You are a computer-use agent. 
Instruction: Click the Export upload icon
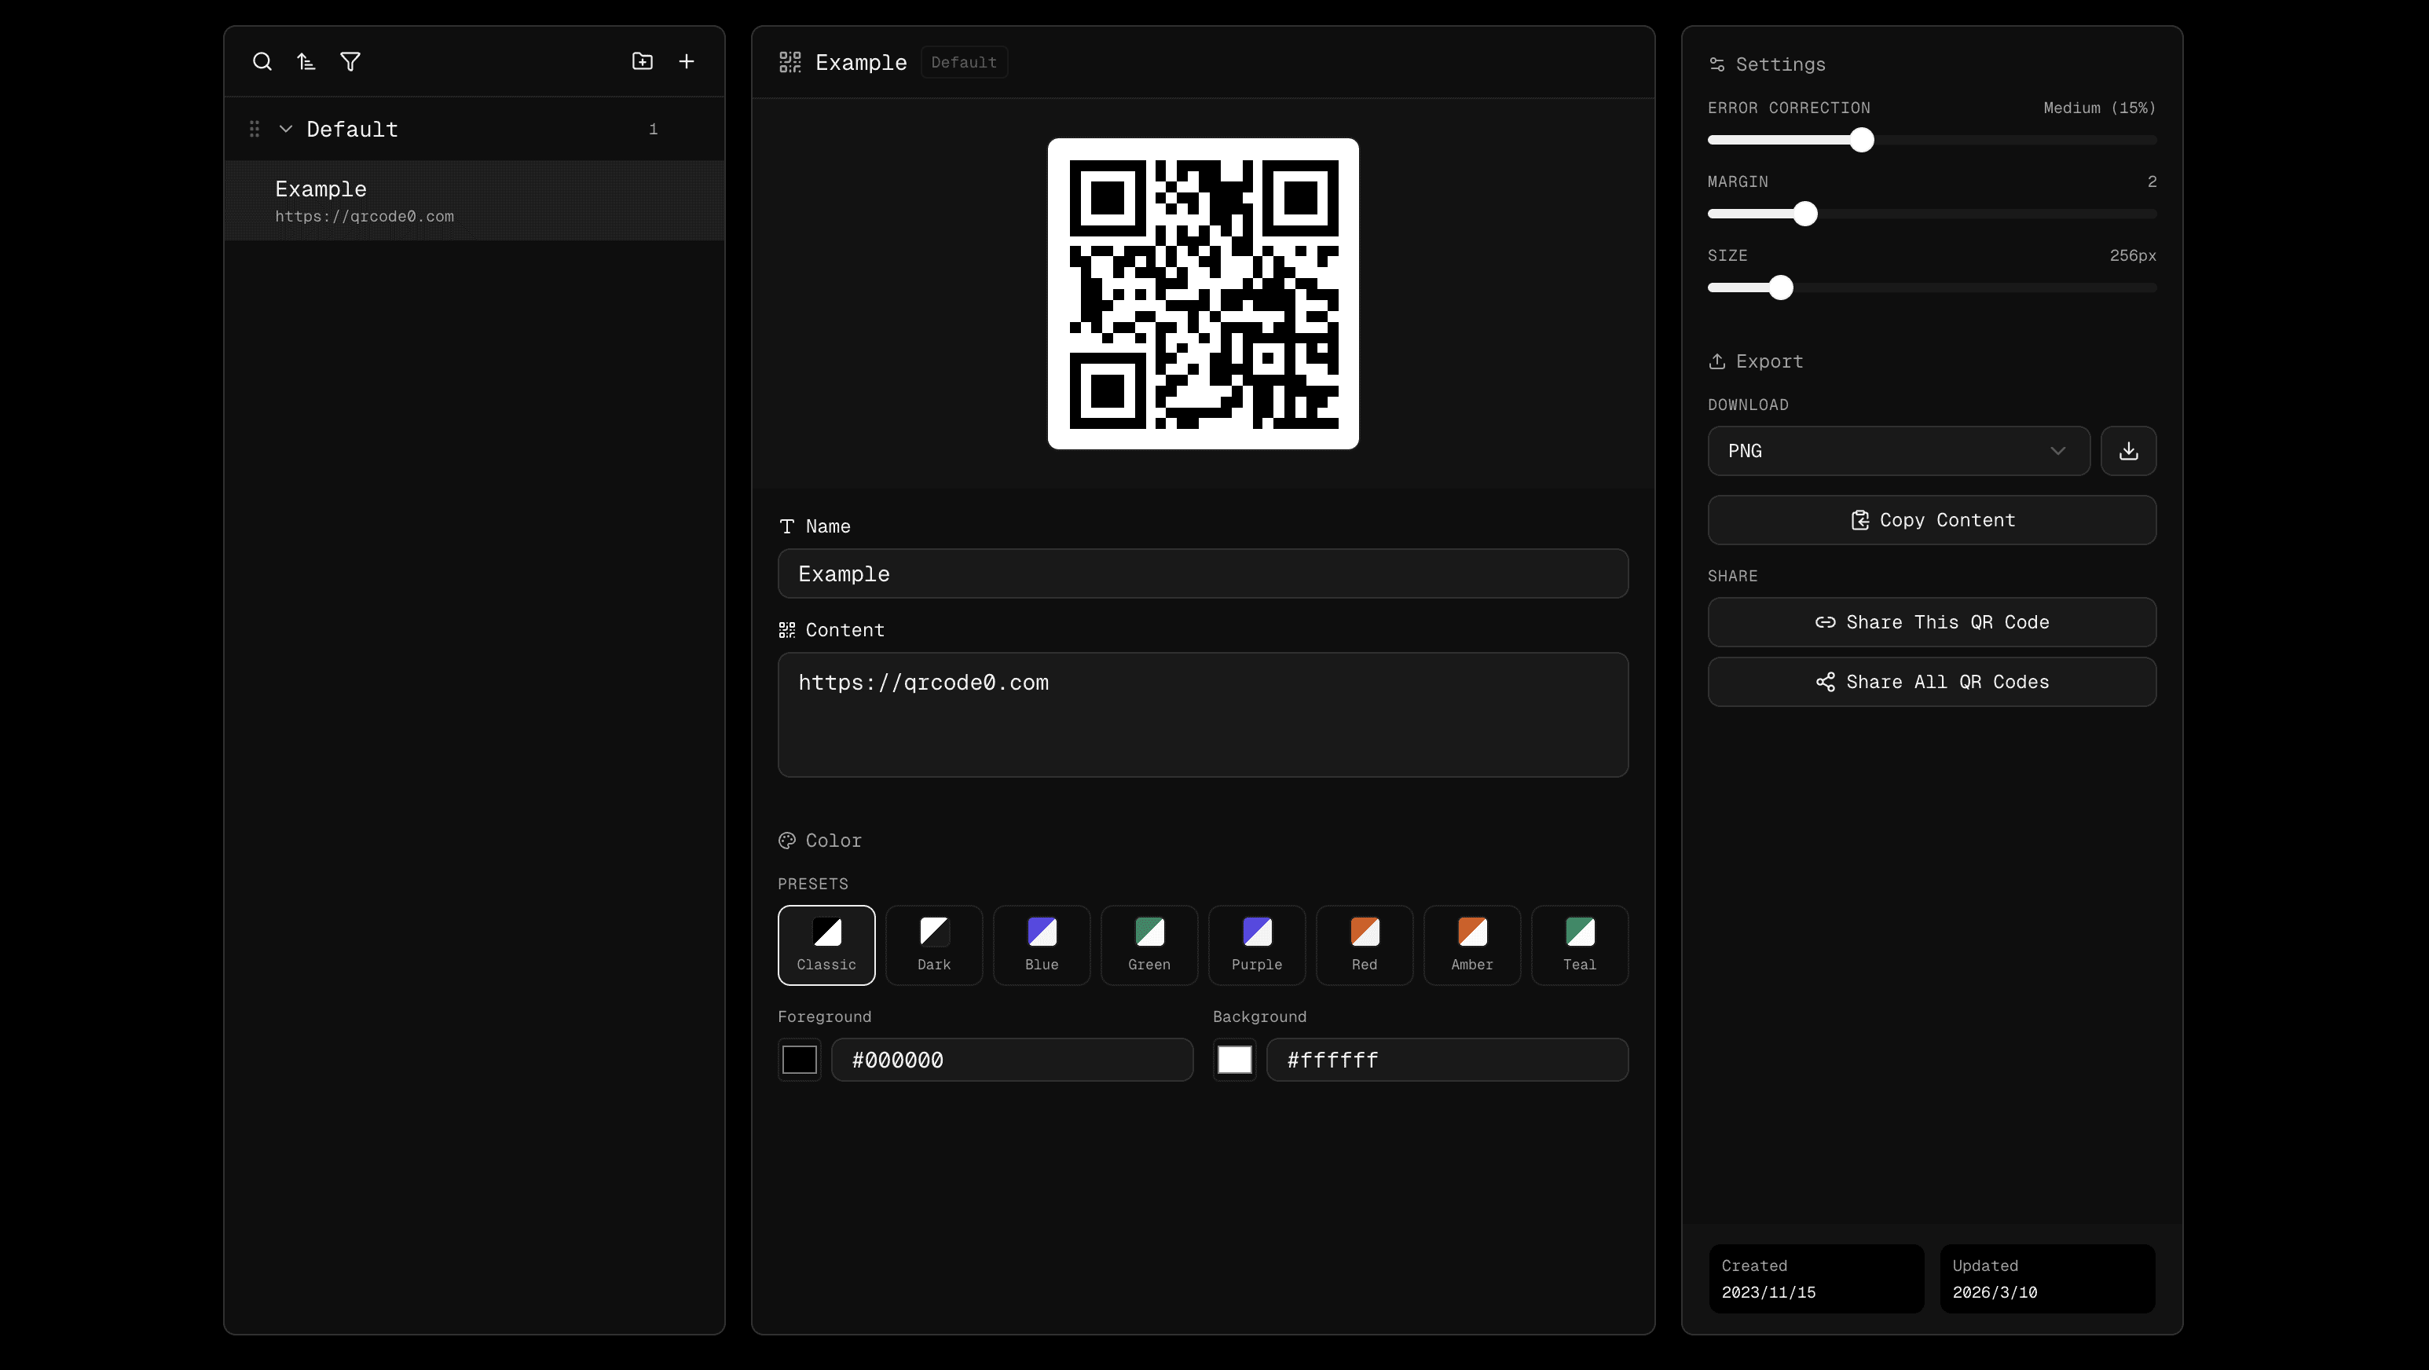(x=1717, y=361)
